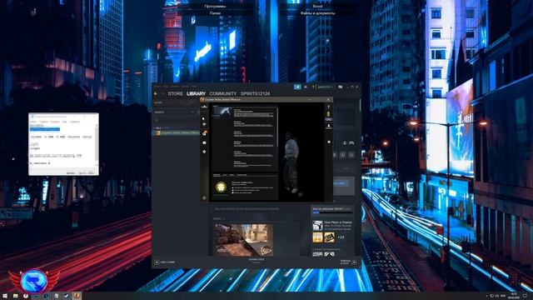Open the CS:GO friends profile icon on the right
This screenshot has width=533, height=300.
click(329, 126)
